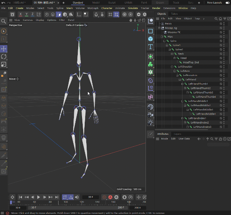231x215 pixels.
Task: Click the autokeying red A button
Action: (110, 197)
